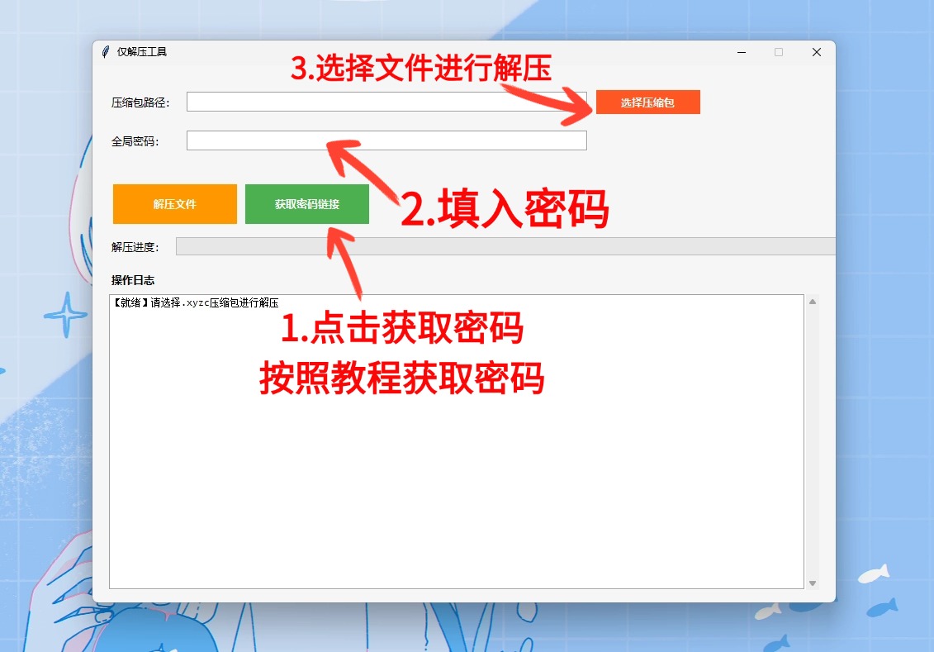Image resolution: width=934 pixels, height=652 pixels.
Task: Click the 【就绪】 status line in the log
Action: [195, 303]
